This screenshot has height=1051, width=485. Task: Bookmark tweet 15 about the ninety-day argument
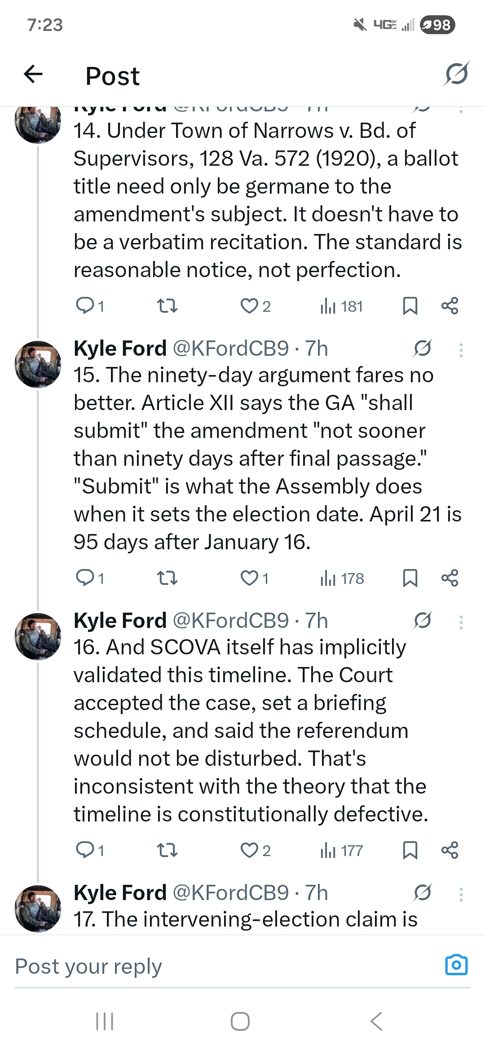point(410,578)
